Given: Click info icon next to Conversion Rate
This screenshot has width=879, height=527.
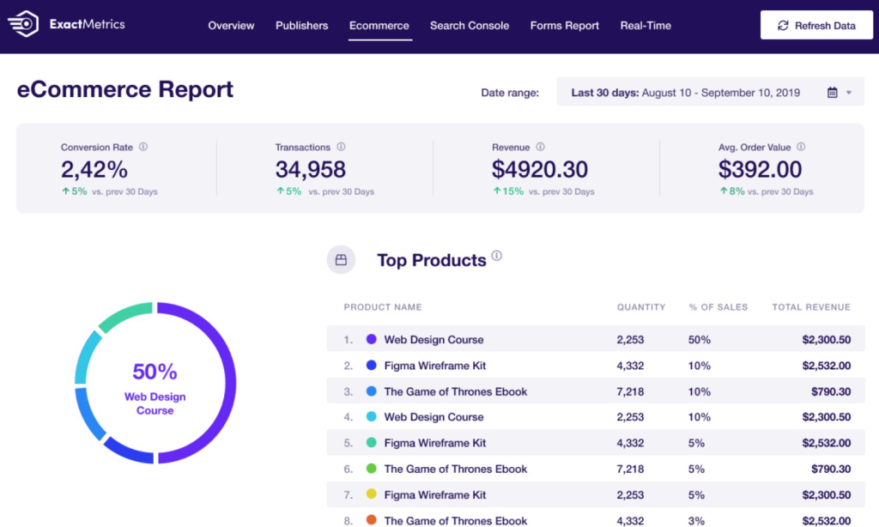Looking at the screenshot, I should coord(143,147).
